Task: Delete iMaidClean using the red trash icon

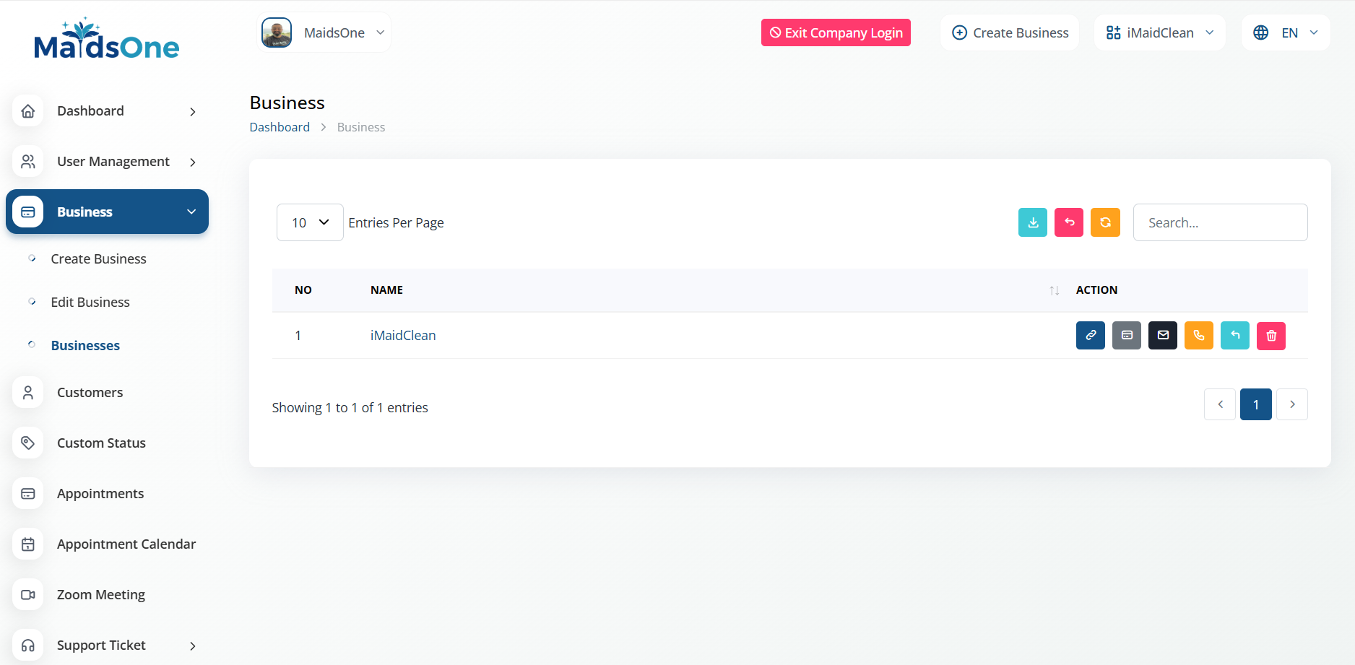Action: [x=1270, y=336]
